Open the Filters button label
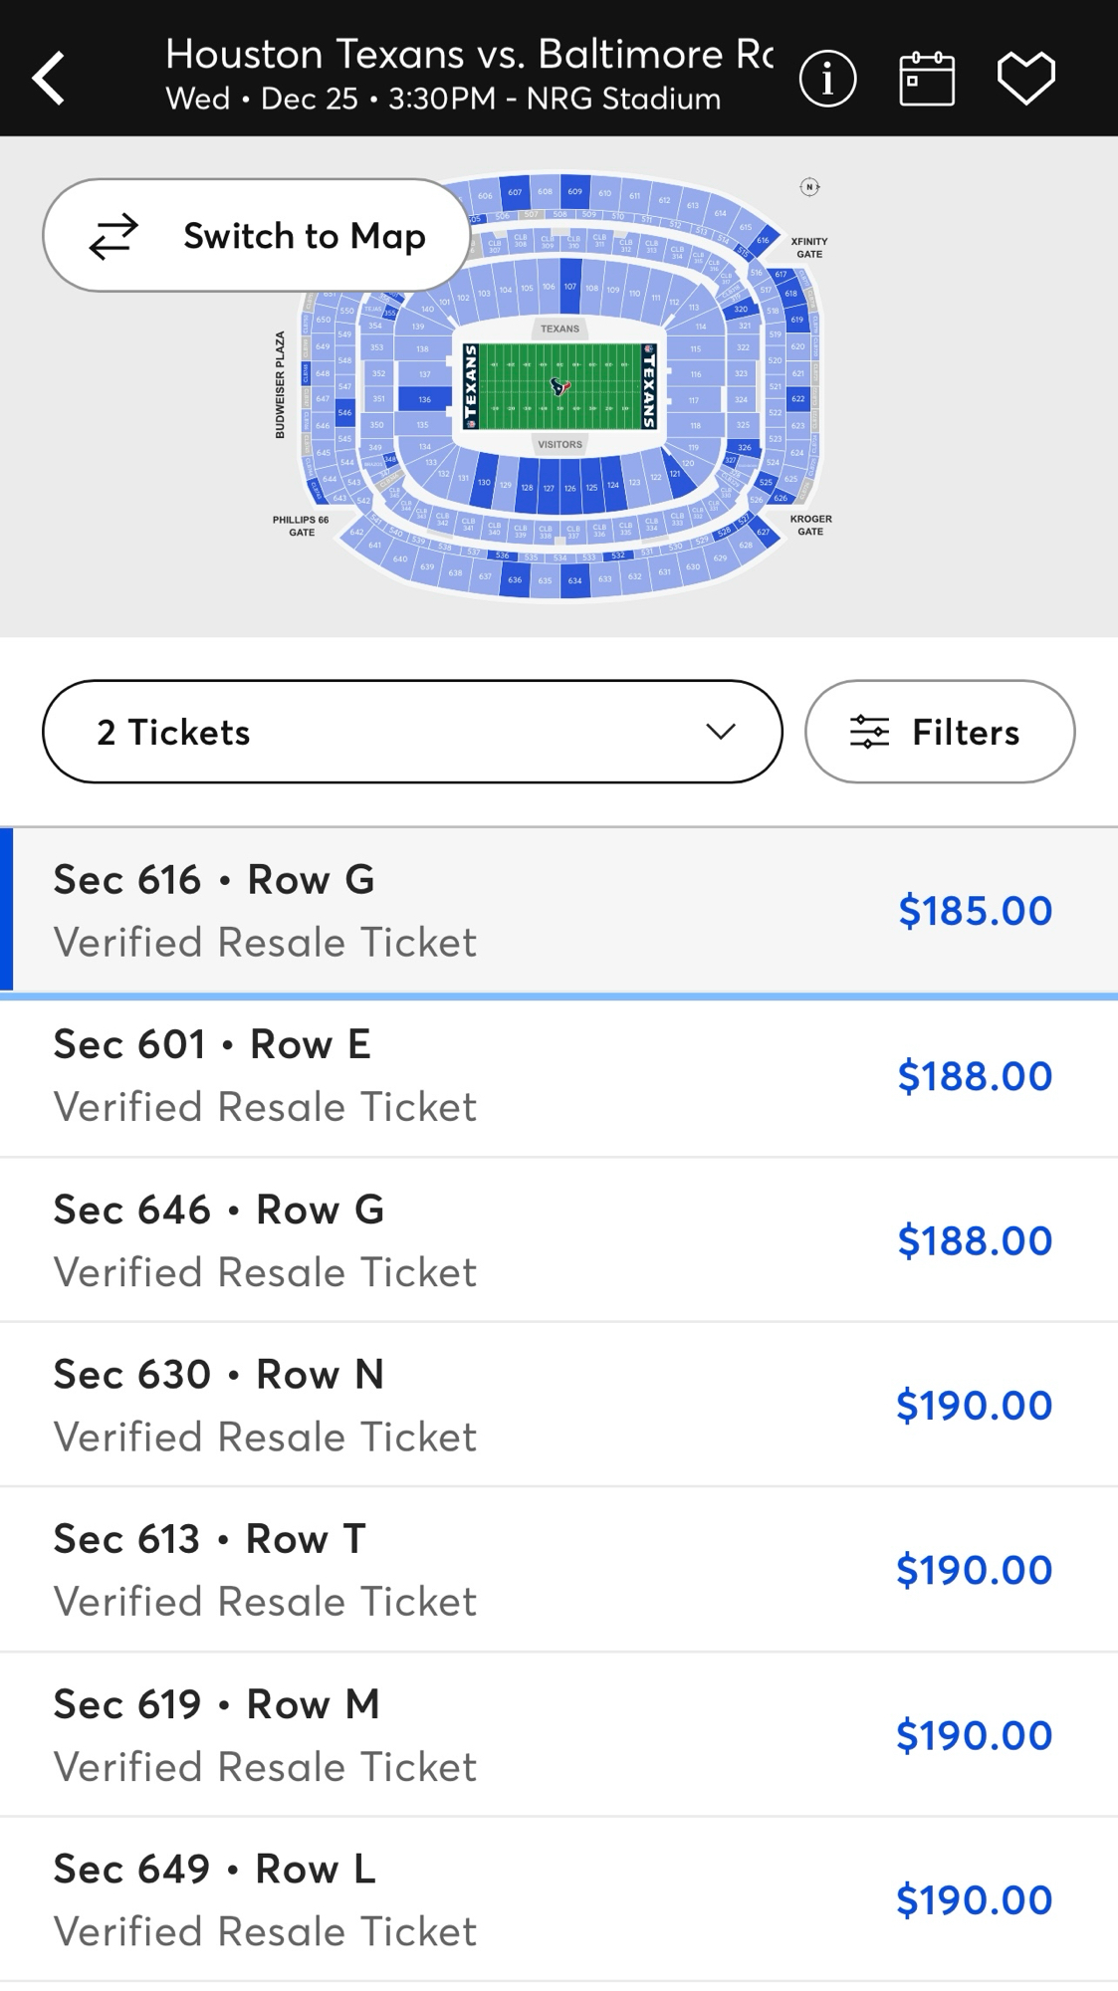1118x1991 pixels. 966,732
